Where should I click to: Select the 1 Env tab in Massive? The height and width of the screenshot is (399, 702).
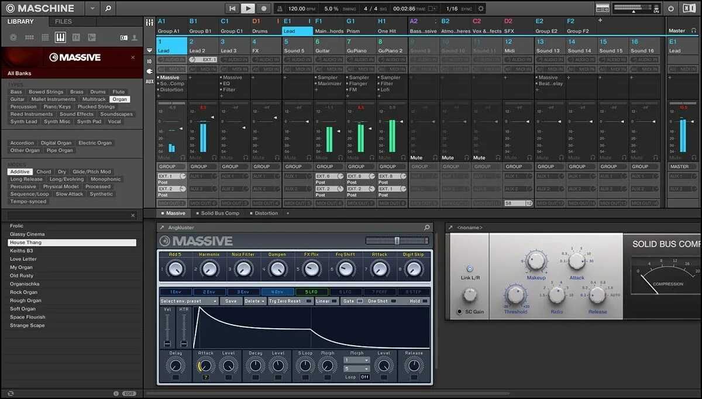coord(175,292)
